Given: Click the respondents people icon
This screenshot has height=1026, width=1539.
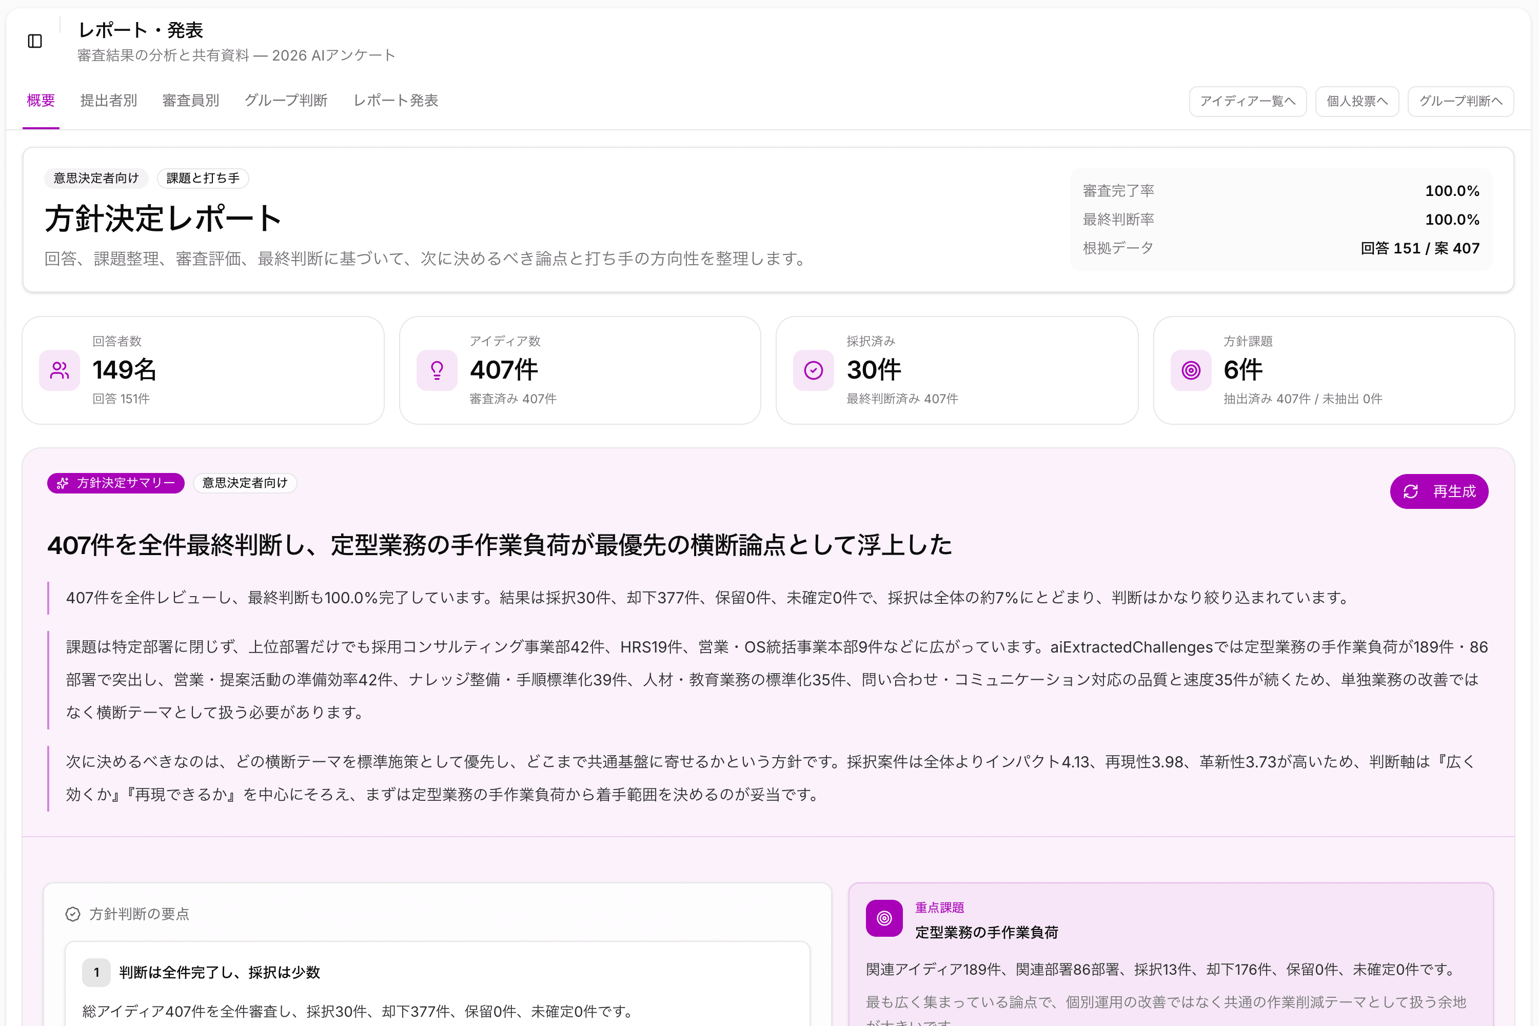Looking at the screenshot, I should 60,370.
